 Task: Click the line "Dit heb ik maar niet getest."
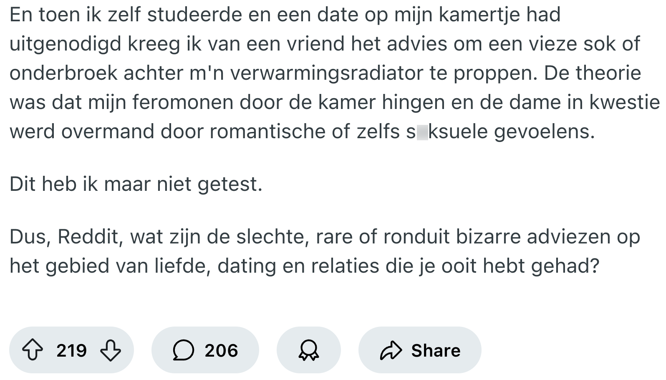[x=136, y=184]
